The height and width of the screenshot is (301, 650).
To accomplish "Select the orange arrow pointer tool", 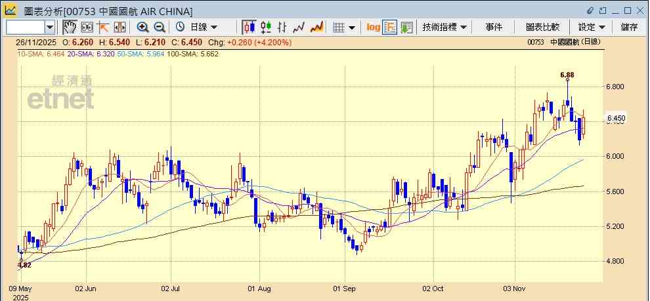I will pos(103,27).
